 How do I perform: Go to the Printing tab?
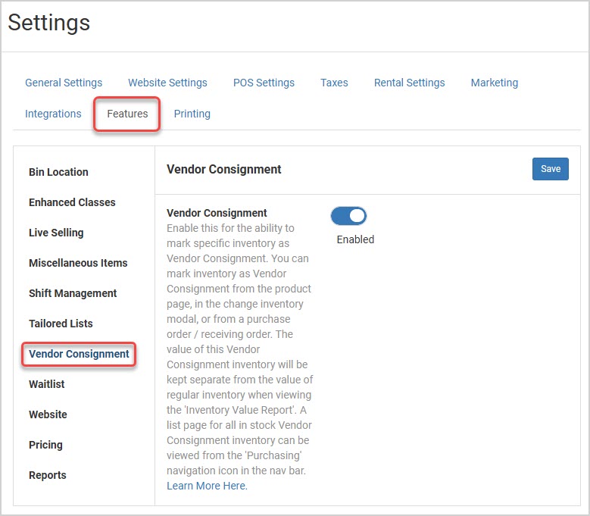192,114
